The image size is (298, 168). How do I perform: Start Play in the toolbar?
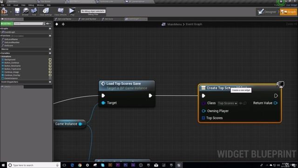click(72, 11)
